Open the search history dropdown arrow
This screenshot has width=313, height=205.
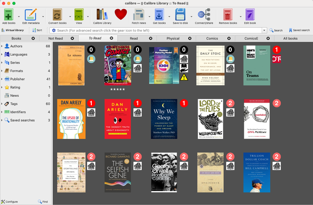[264, 30]
